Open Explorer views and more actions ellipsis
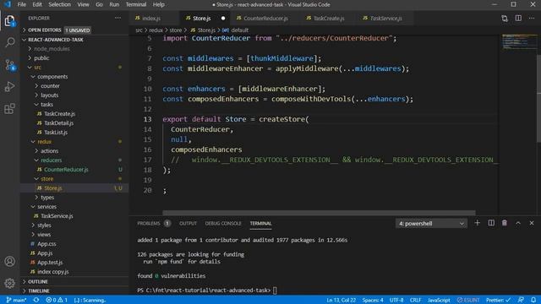This screenshot has height=304, width=541. point(118,18)
